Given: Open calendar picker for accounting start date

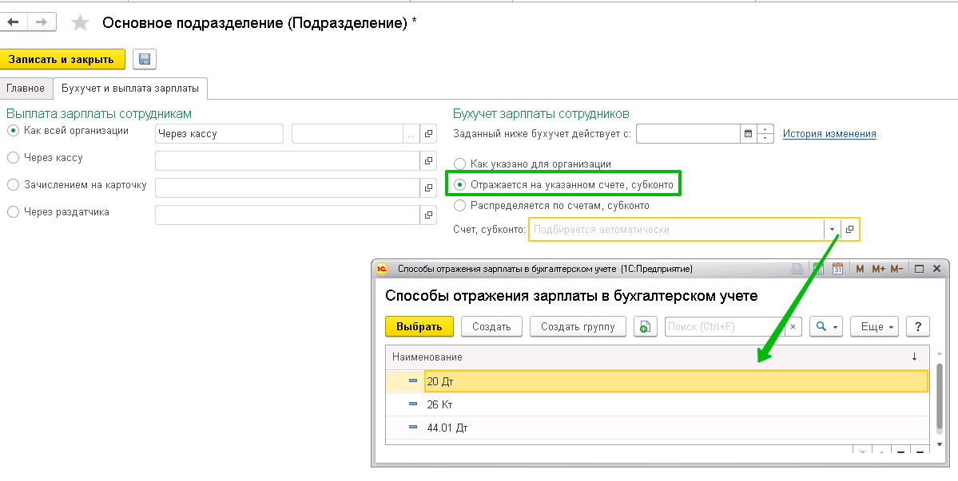Looking at the screenshot, I should click(748, 133).
